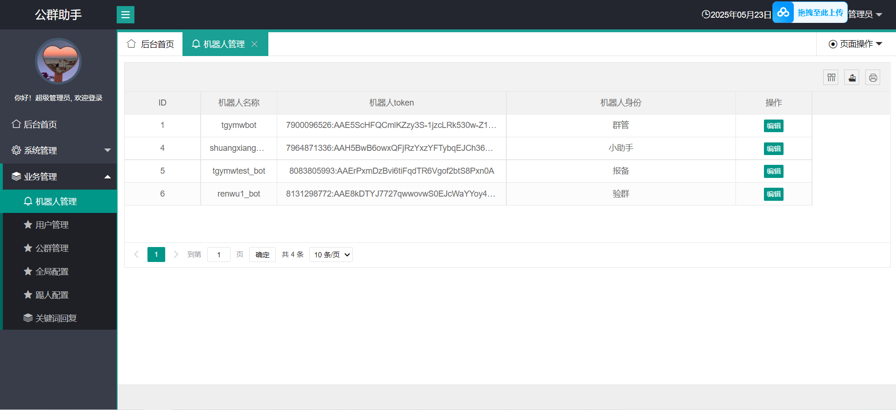The height and width of the screenshot is (410, 896).
Task: Open the 页面操作 dropdown
Action: [855, 44]
